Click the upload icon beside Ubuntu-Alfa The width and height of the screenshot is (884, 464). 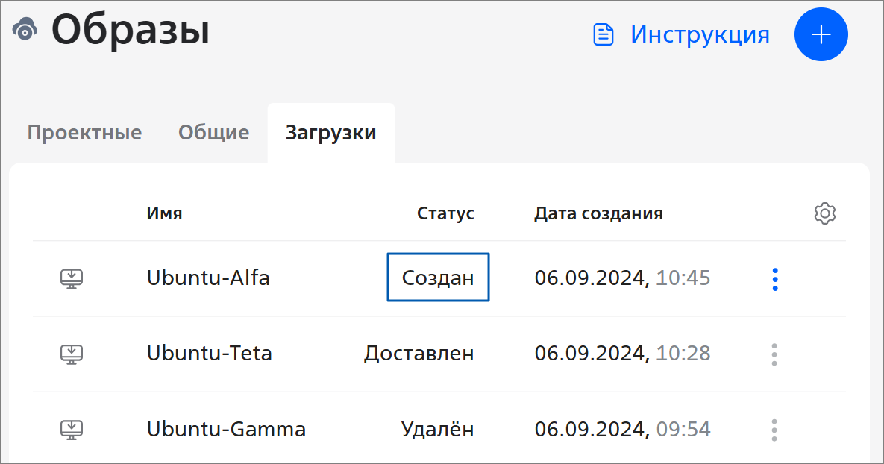[72, 278]
